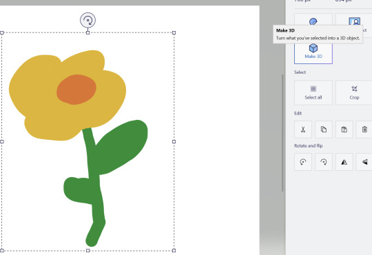The height and width of the screenshot is (255, 372).
Task: Click the top-right corner selection handle
Action: pos(174,33)
